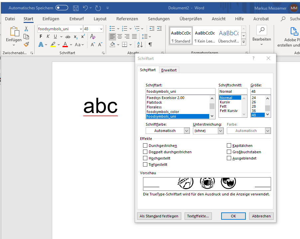Open the ribbon font size dropdown

click(x=101, y=29)
